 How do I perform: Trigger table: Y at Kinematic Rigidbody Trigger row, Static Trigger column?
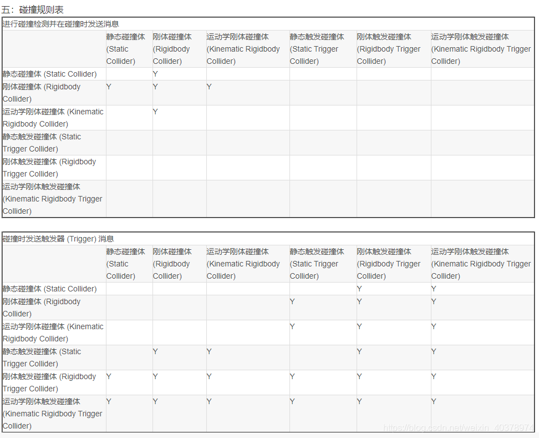(x=292, y=401)
